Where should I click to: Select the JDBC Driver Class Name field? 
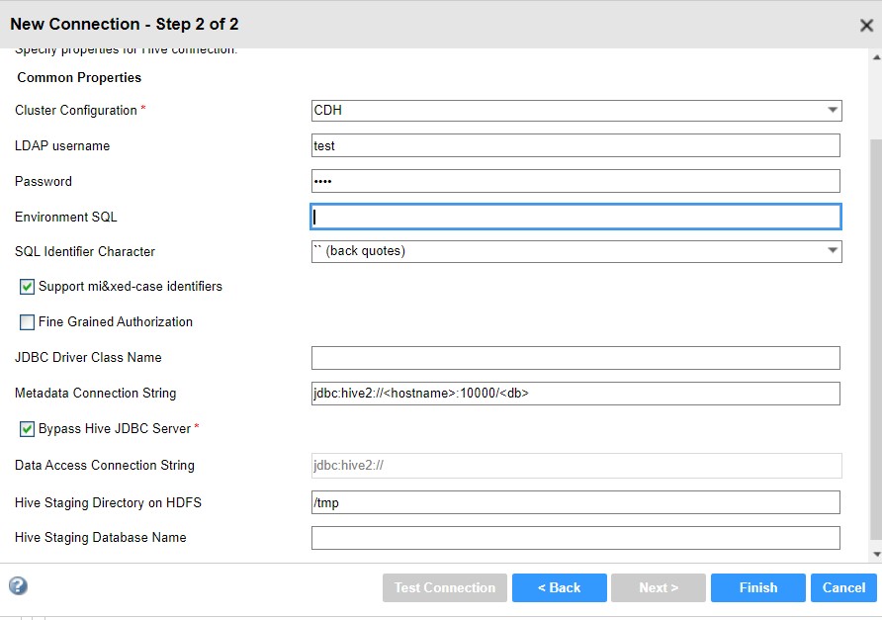(x=576, y=358)
